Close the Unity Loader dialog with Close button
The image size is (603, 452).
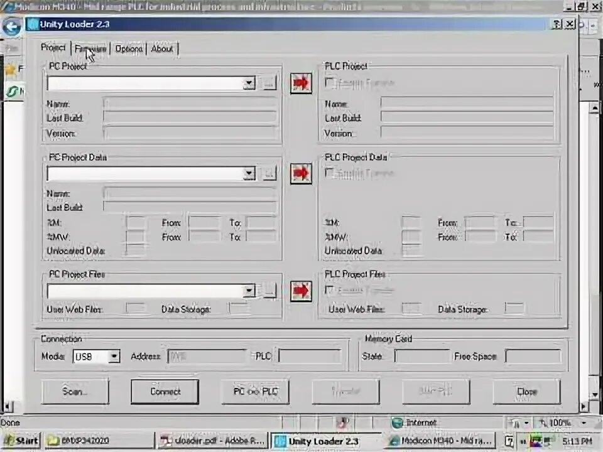(x=526, y=391)
